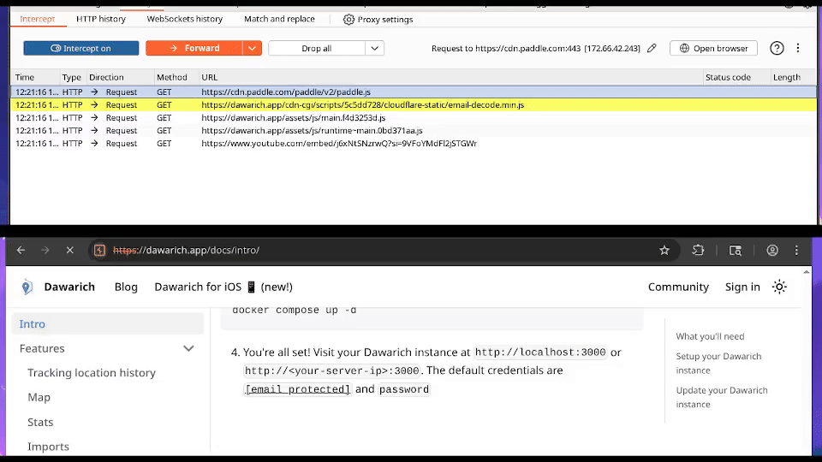
Task: Open the Blog link
Action: (x=126, y=287)
